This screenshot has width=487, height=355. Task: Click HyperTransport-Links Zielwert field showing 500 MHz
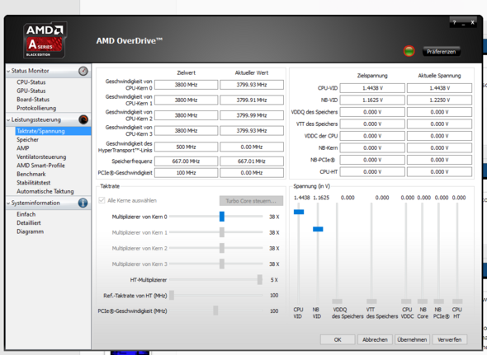[x=186, y=147]
